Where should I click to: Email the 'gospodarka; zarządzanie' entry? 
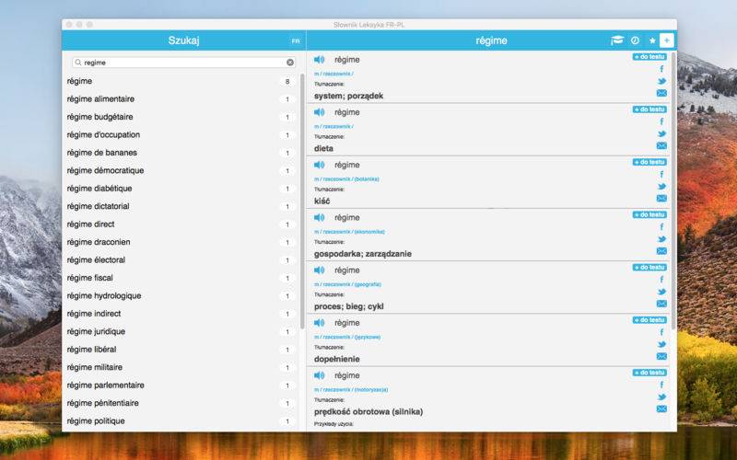(661, 250)
